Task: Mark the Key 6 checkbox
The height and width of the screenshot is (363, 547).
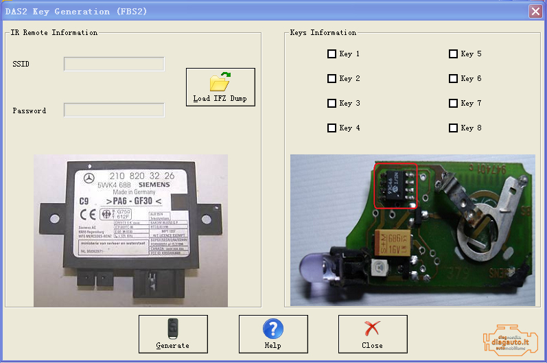Action: (453, 79)
